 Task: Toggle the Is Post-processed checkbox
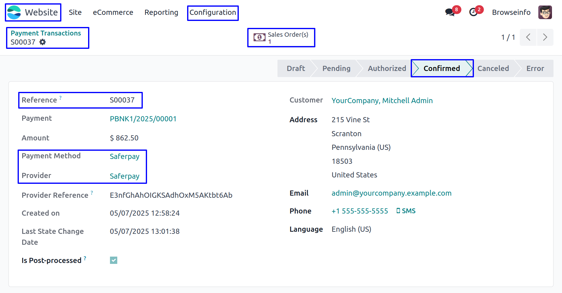114,260
